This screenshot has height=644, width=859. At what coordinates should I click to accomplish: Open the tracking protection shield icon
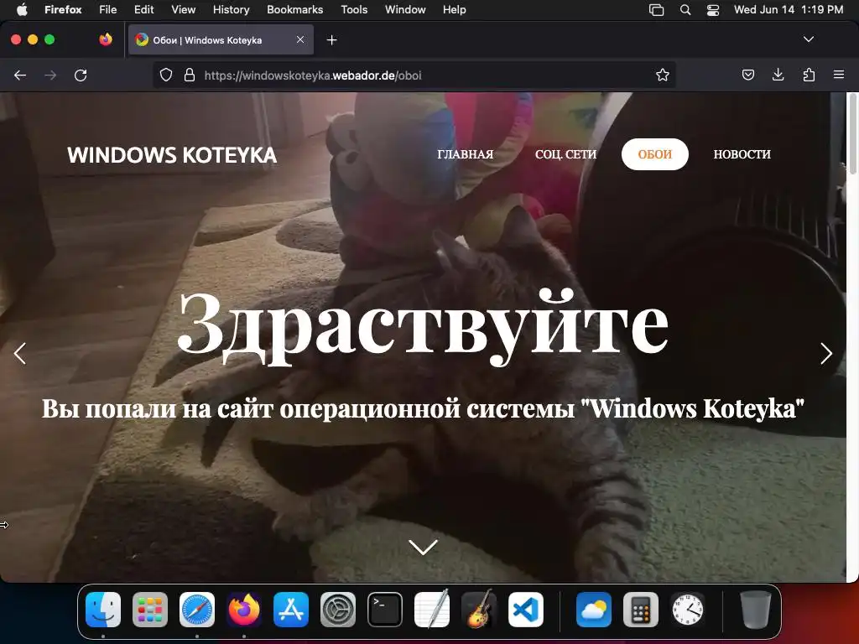click(x=166, y=75)
